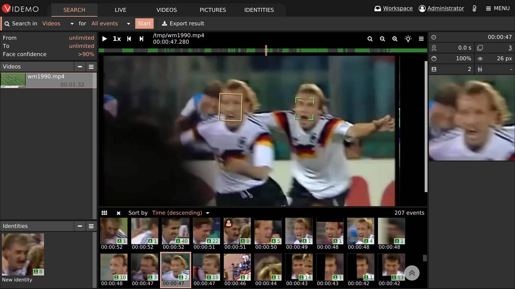Click the frames count link 3

[510, 48]
